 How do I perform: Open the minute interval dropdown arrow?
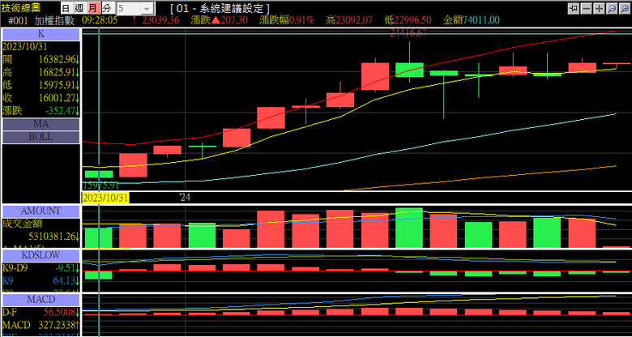[147, 8]
